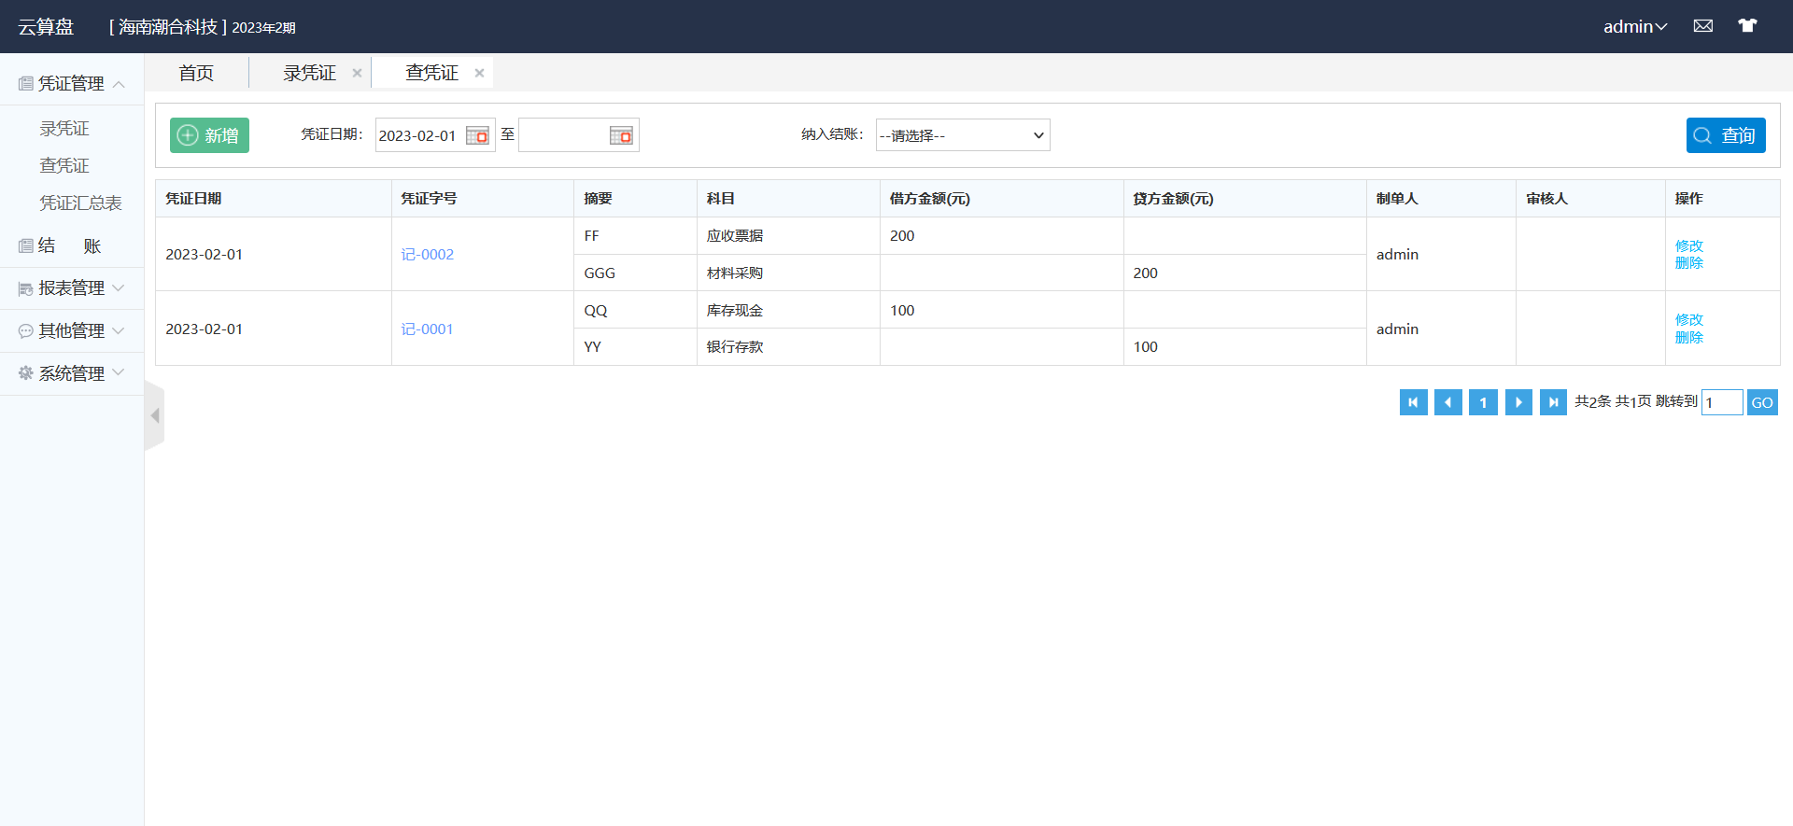This screenshot has width=1793, height=826.
Task: Expand the 系统管理 menu
Action: click(x=72, y=373)
